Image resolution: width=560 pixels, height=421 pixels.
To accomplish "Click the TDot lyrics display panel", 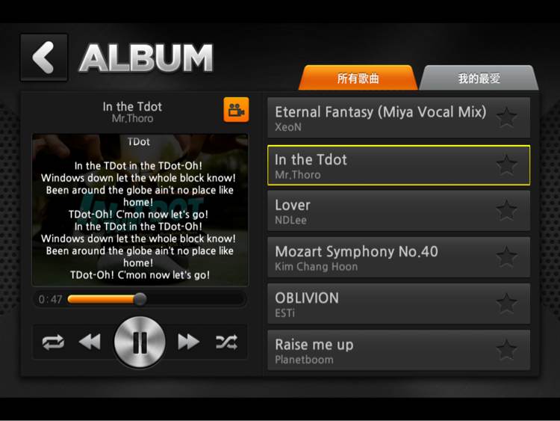I will [x=140, y=210].
